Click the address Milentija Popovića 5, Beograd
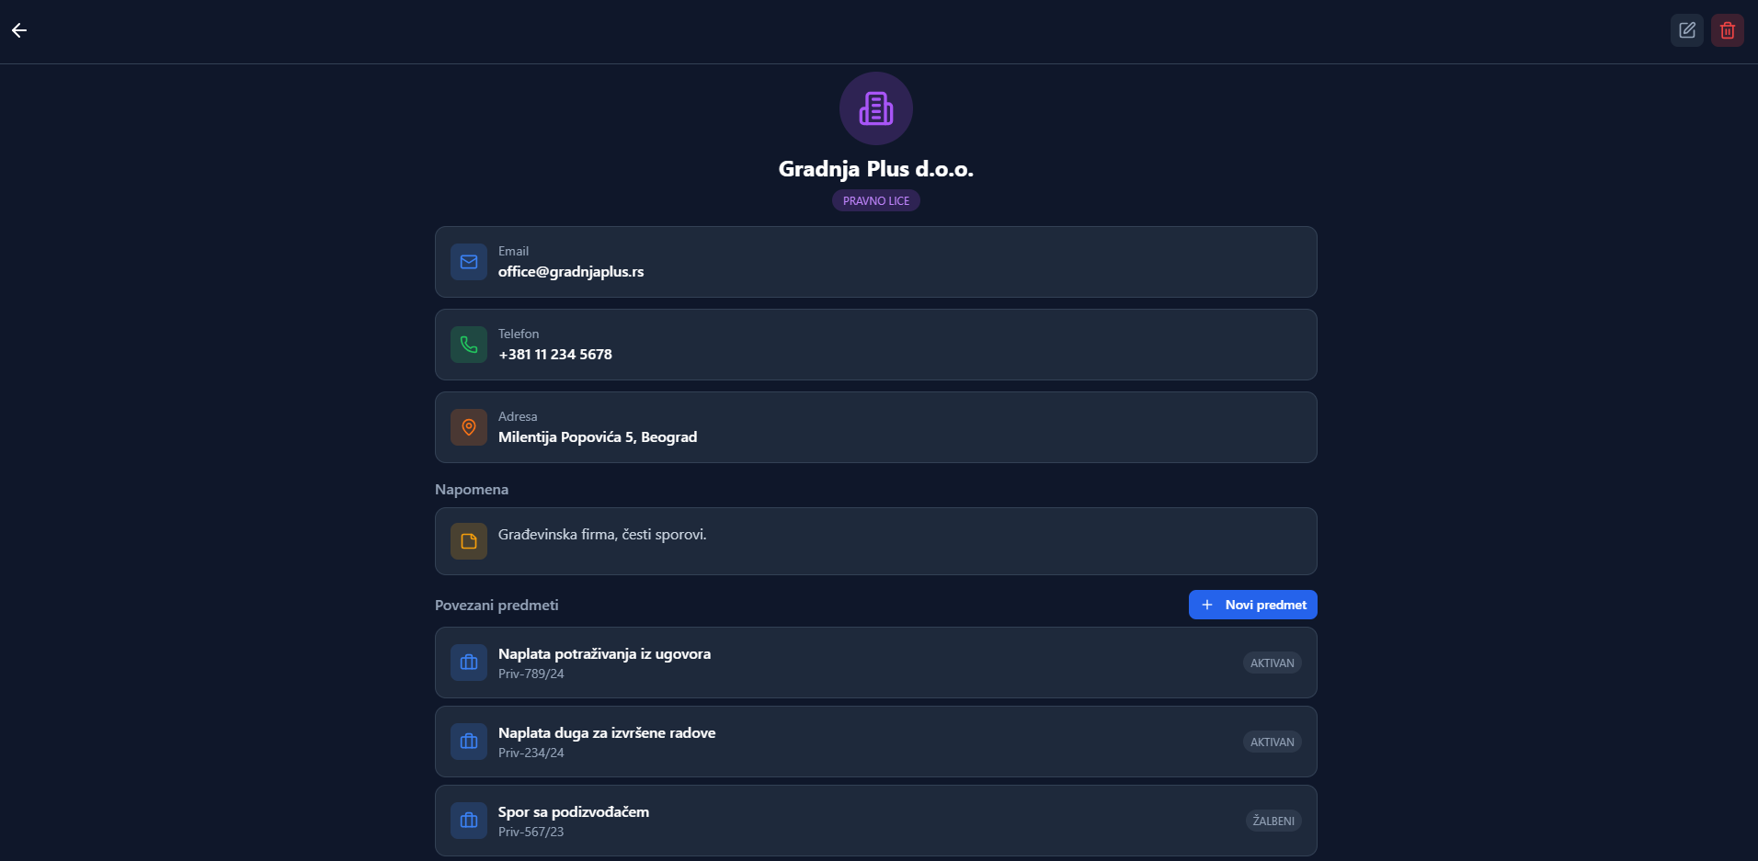The image size is (1758, 861). [598, 437]
